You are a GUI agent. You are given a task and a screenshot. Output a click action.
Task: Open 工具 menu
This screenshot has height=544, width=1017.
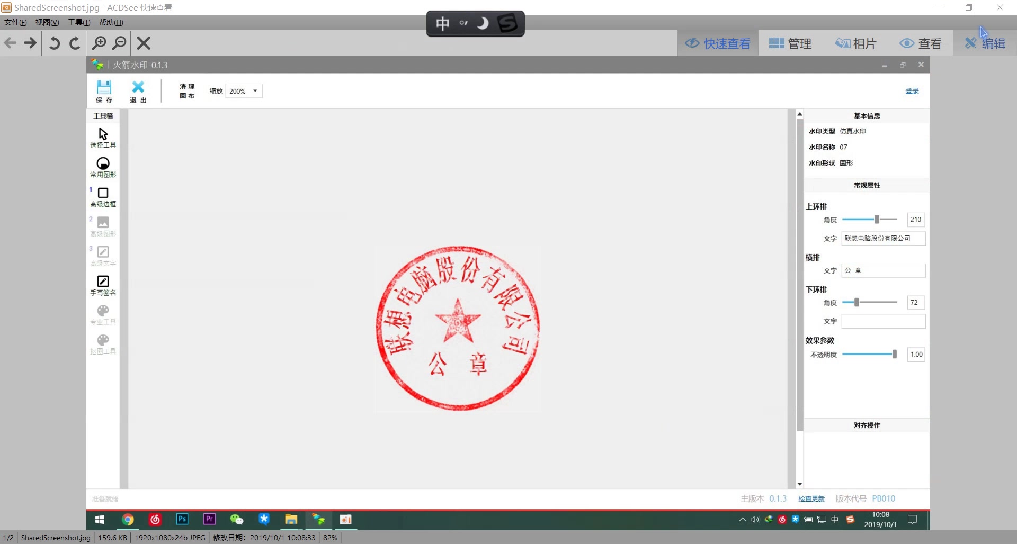(x=79, y=22)
